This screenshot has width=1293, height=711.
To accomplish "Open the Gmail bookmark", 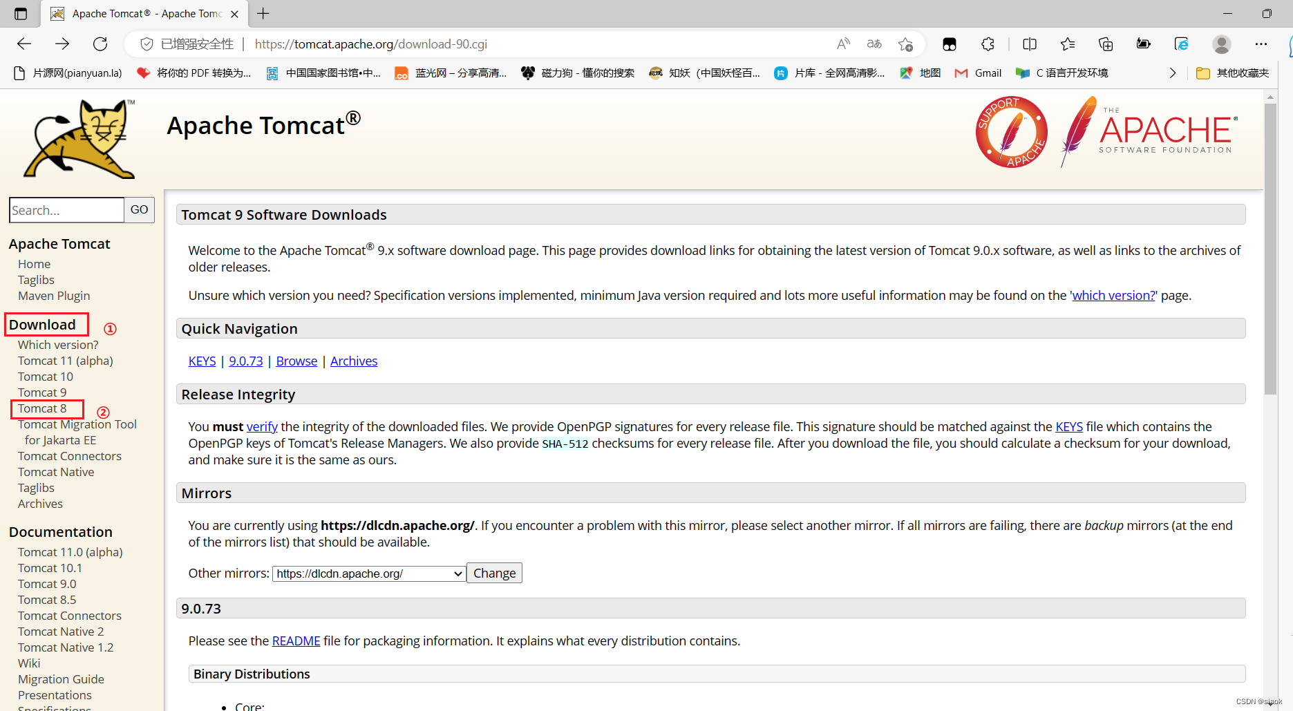I will tap(978, 73).
